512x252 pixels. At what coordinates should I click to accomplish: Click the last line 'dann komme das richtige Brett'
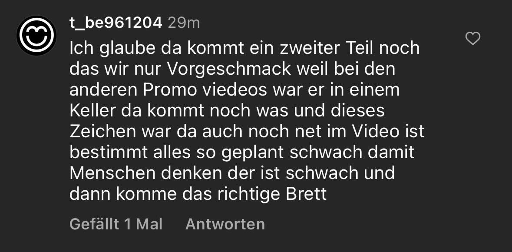coord(198,194)
